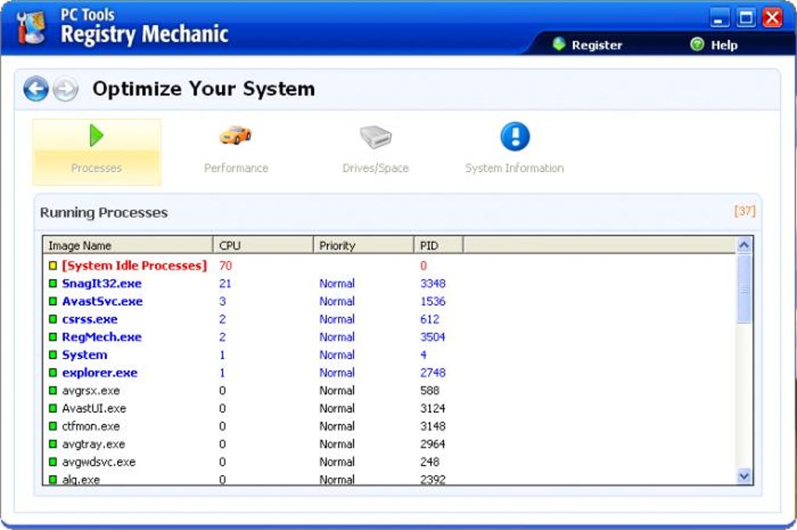Click the green square beside AvastUI.exe

[53, 408]
